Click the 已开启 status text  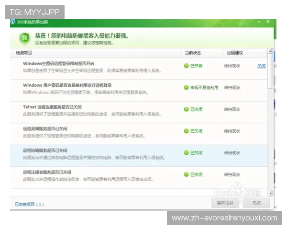click(197, 66)
